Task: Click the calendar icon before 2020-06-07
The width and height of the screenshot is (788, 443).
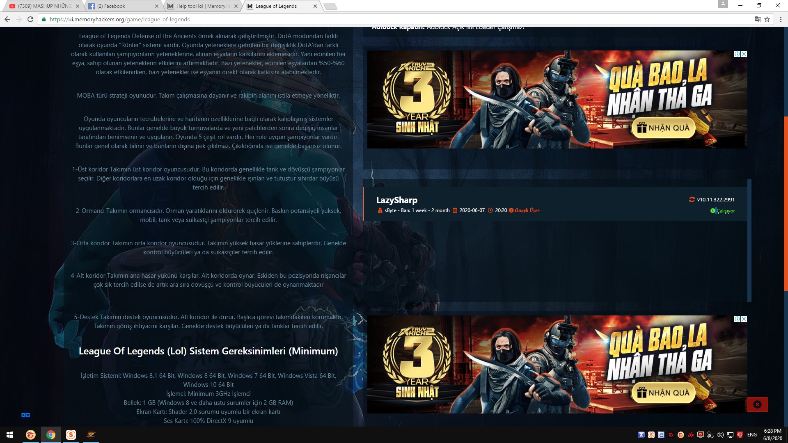Action: tap(455, 210)
